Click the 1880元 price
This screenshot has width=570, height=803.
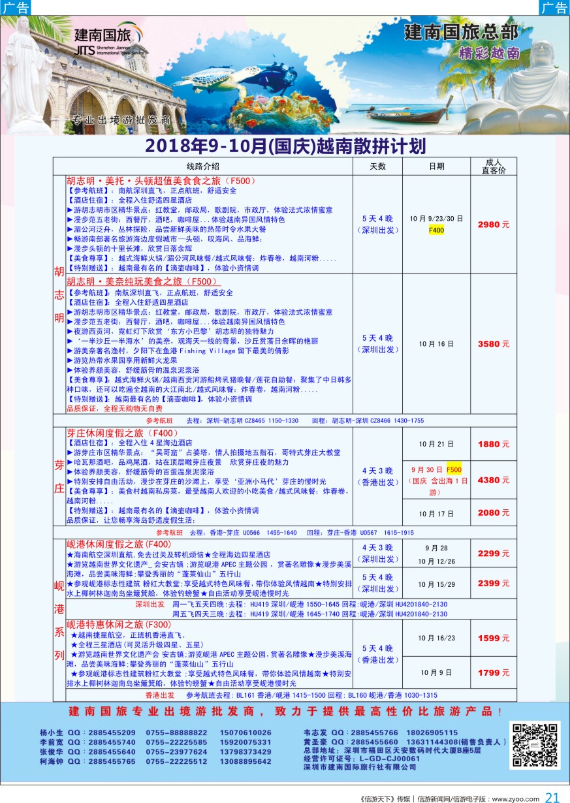494,444
